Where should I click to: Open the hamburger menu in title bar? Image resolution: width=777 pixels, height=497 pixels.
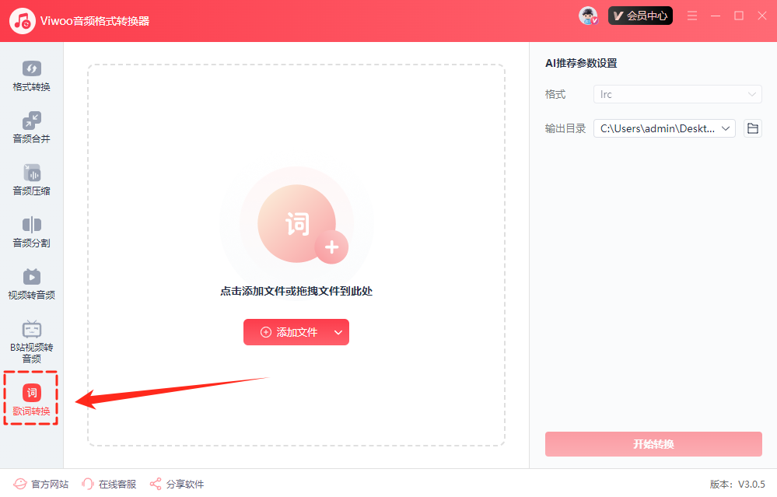click(692, 16)
